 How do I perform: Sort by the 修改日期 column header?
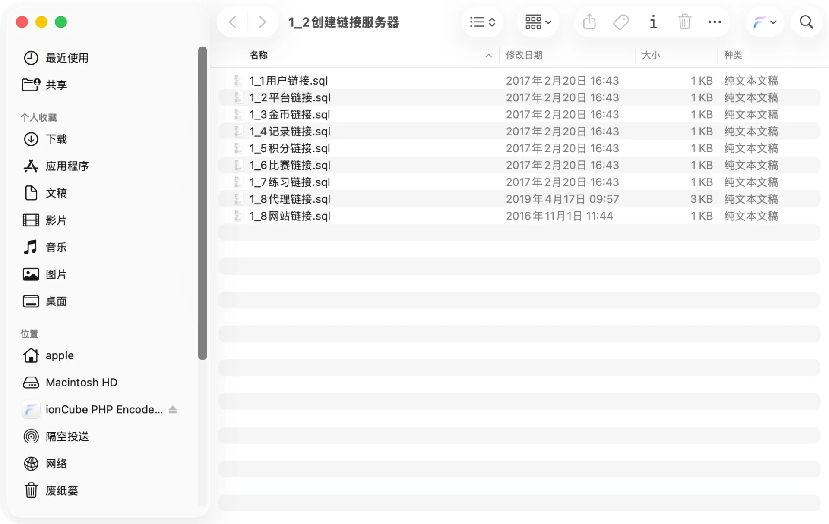(524, 55)
